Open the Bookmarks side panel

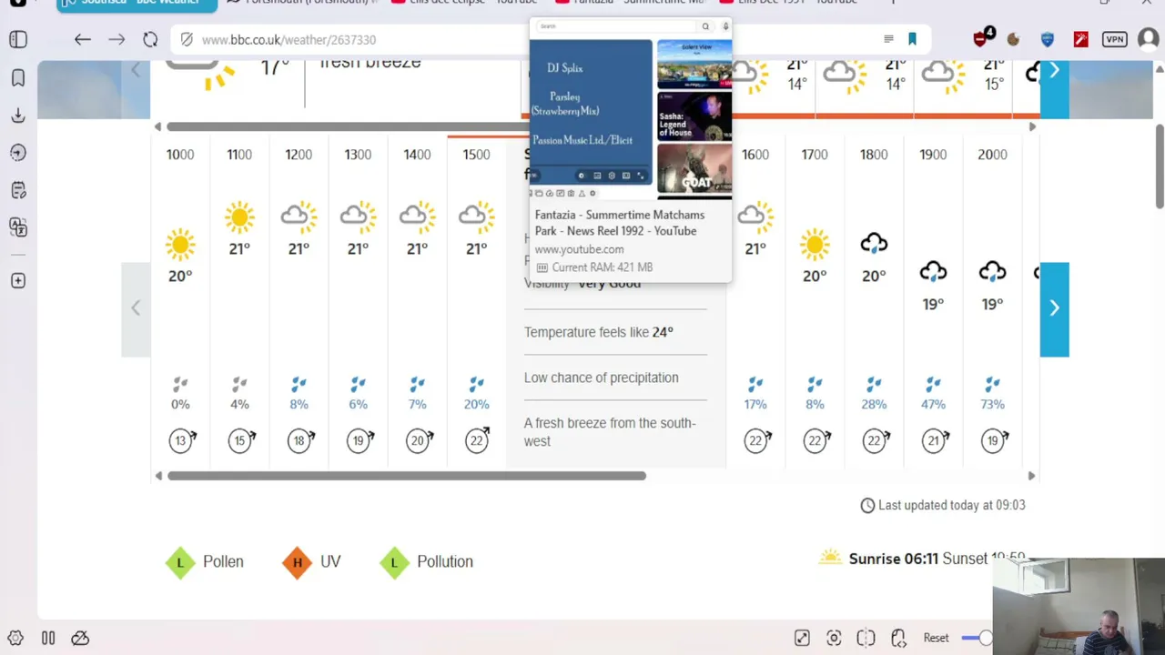(x=18, y=78)
